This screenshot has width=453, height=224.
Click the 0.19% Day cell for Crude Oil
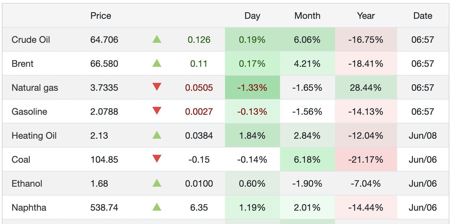[252, 40]
